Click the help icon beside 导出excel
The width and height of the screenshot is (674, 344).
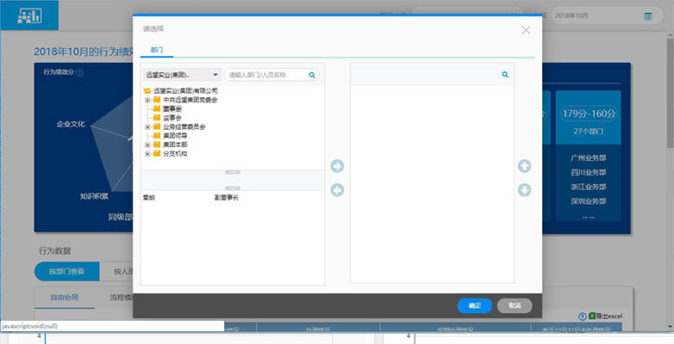pyautogui.click(x=583, y=316)
